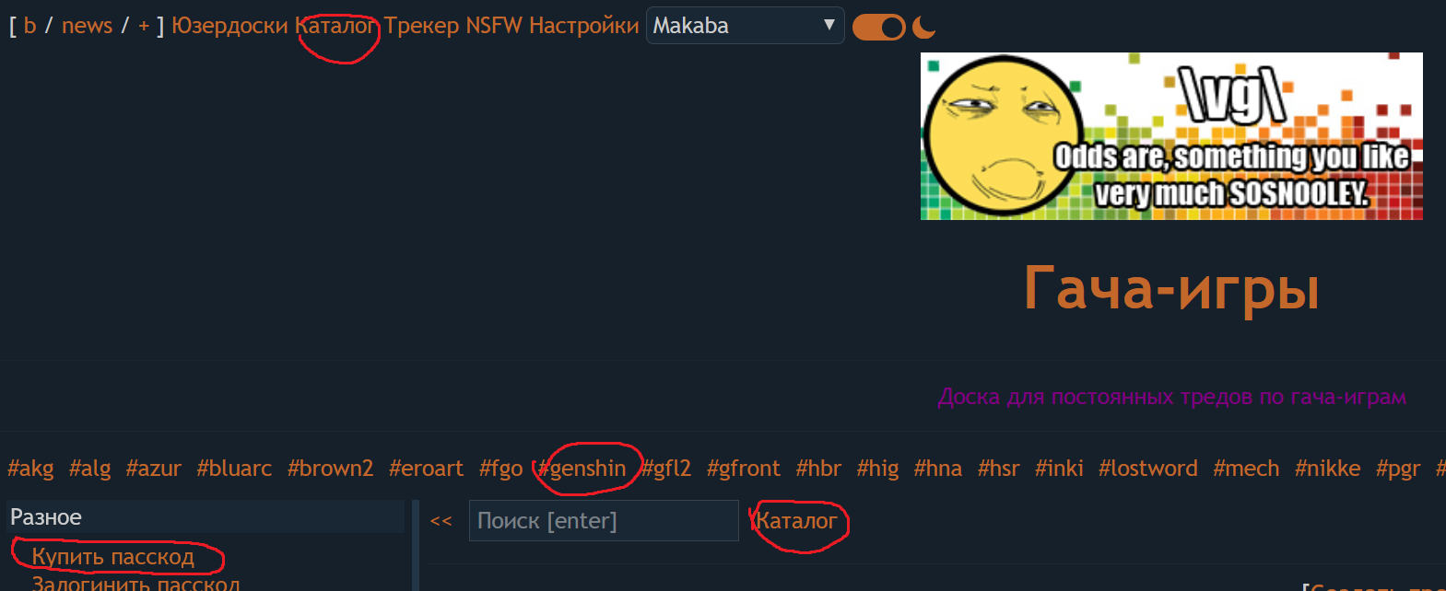Select the #eroart tag

click(x=426, y=469)
